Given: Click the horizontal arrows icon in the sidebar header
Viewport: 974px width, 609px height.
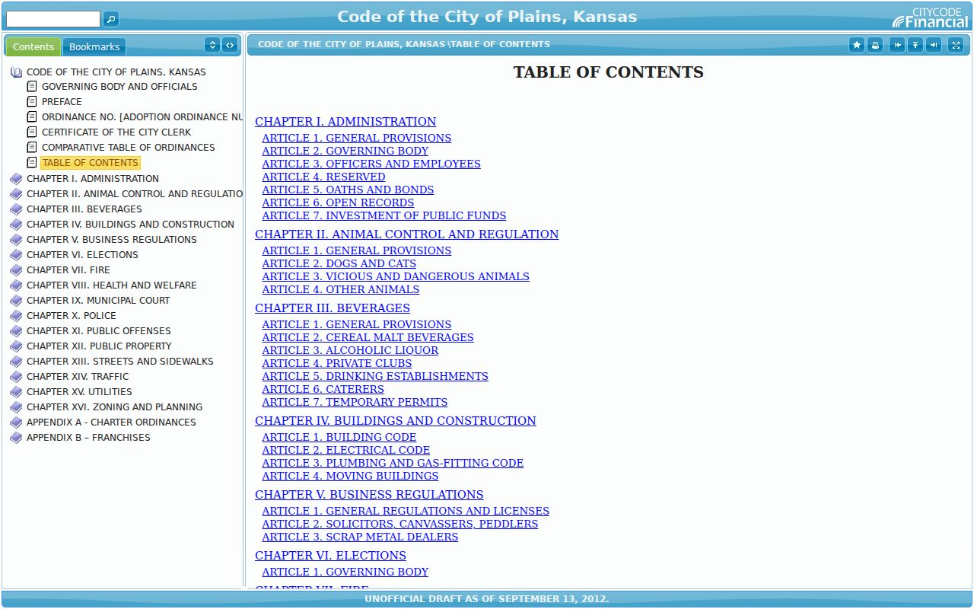Looking at the screenshot, I should pos(230,45).
